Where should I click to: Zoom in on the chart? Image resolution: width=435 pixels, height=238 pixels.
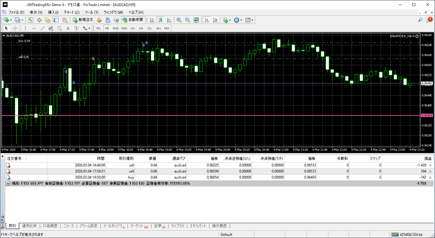click(x=179, y=20)
